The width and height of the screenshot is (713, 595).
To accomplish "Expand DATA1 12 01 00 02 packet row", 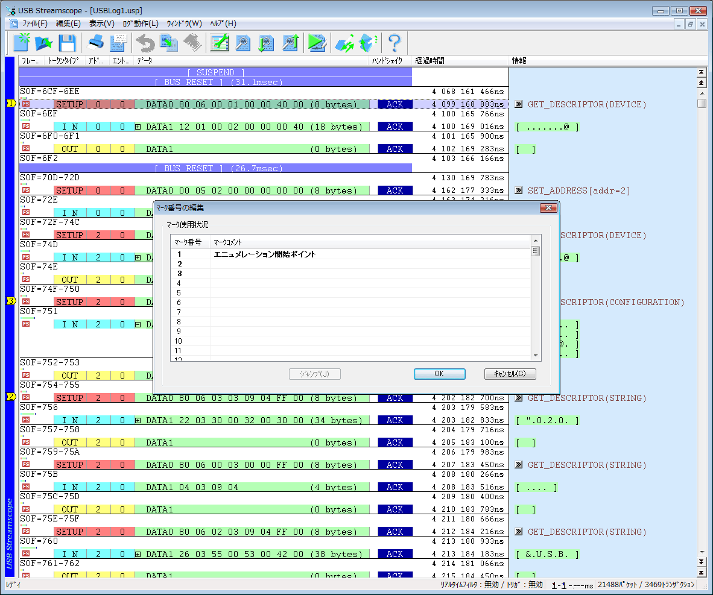I will click(138, 127).
